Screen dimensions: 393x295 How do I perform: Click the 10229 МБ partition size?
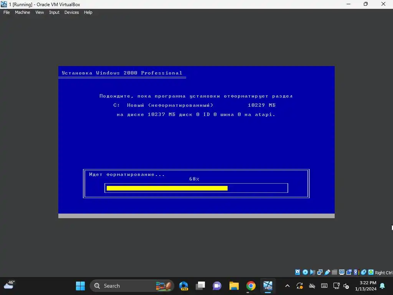(x=262, y=105)
